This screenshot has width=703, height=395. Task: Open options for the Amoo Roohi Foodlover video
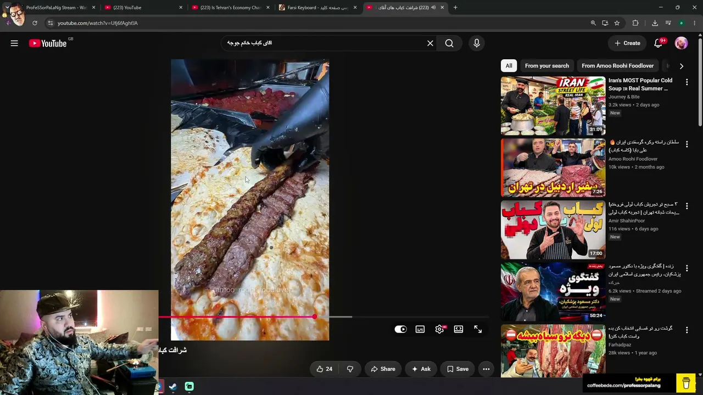click(x=687, y=144)
